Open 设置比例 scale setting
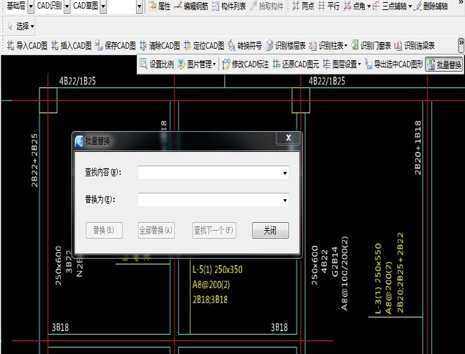 [x=157, y=64]
